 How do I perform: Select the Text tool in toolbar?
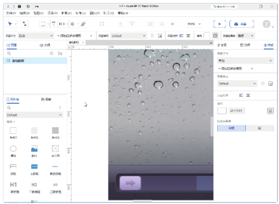click(x=53, y=24)
